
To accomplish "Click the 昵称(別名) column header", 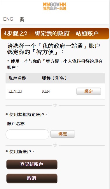I will click(x=54, y=78).
